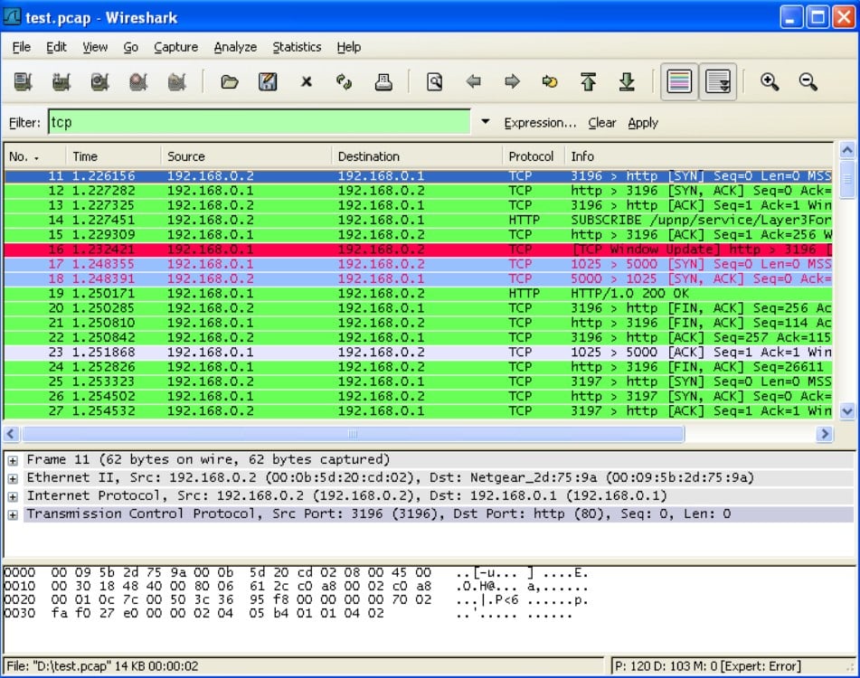This screenshot has height=678, width=860.
Task: Open the Capture menu
Action: [175, 47]
